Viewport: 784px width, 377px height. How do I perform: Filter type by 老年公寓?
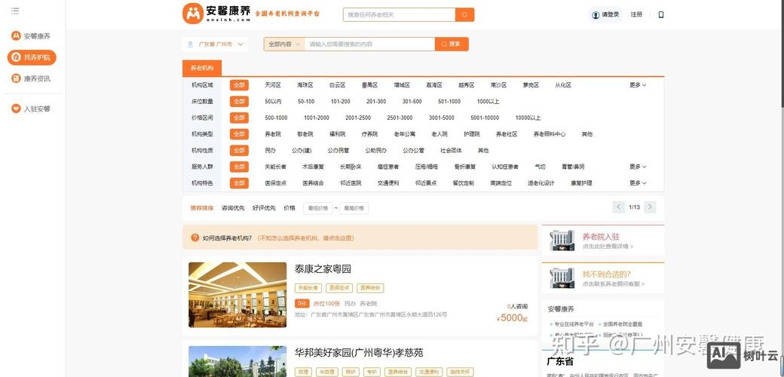(405, 134)
